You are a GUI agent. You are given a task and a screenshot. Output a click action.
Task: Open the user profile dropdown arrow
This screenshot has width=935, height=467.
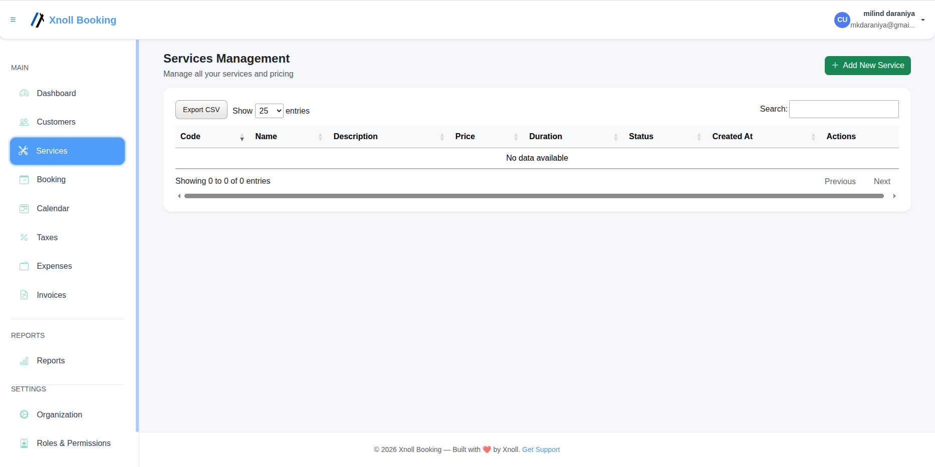923,20
